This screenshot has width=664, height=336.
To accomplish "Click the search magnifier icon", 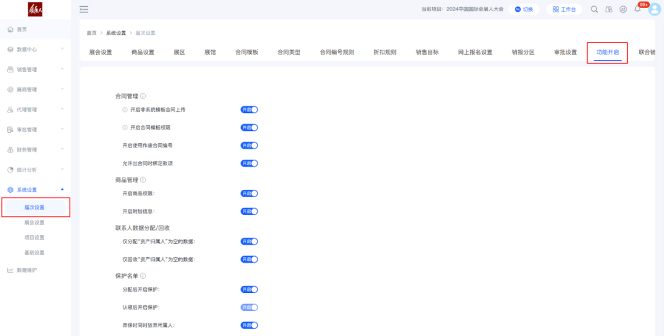I will 595,9.
